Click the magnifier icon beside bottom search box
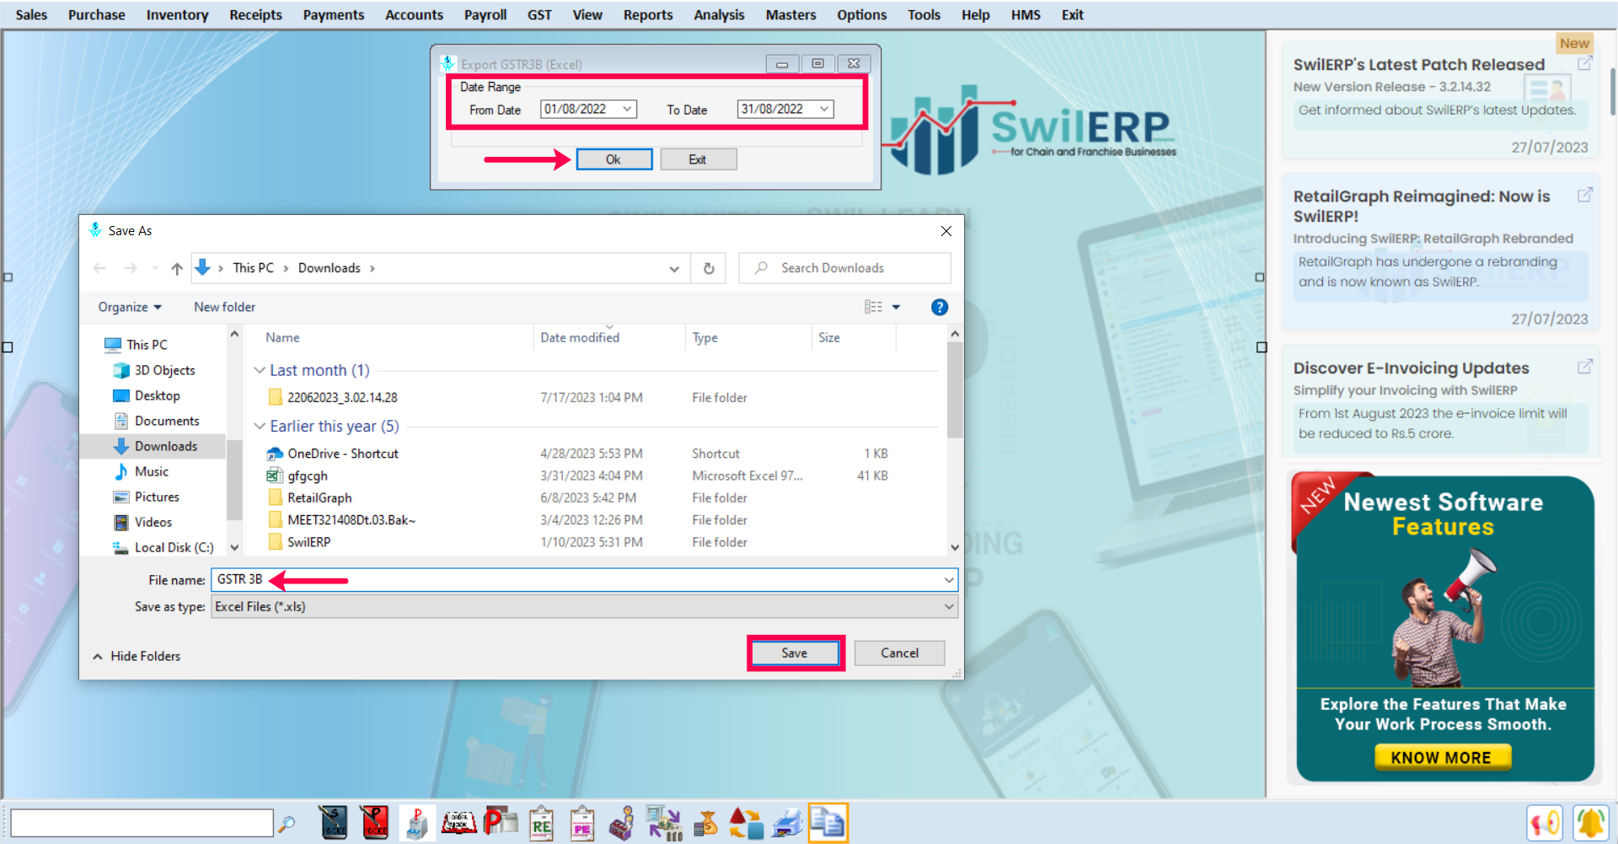This screenshot has height=844, width=1618. coord(287,824)
